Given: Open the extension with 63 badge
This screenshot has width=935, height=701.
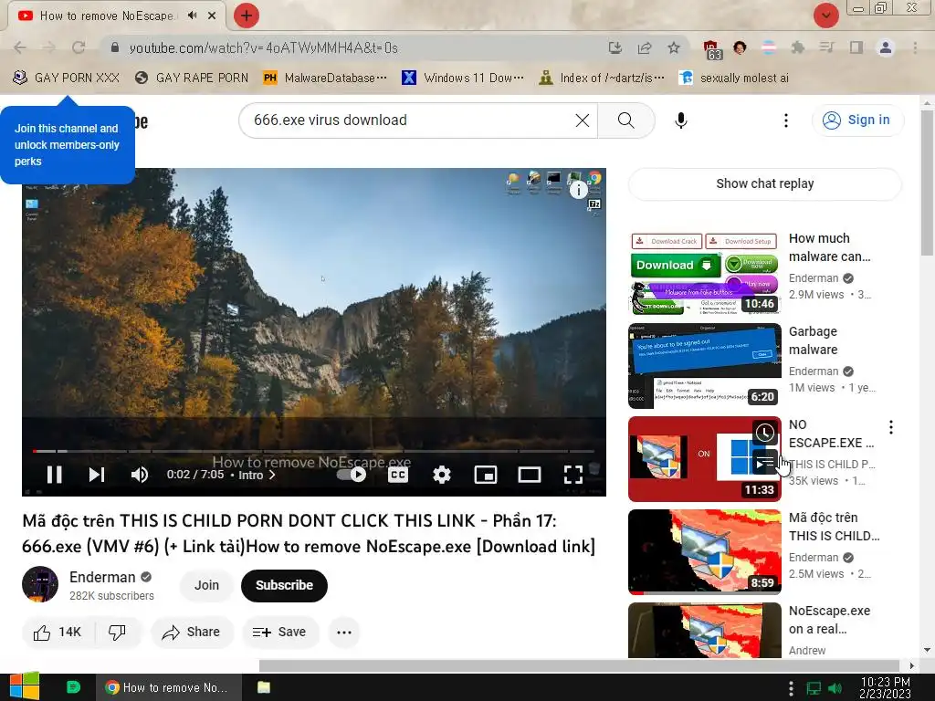Looking at the screenshot, I should [711, 49].
